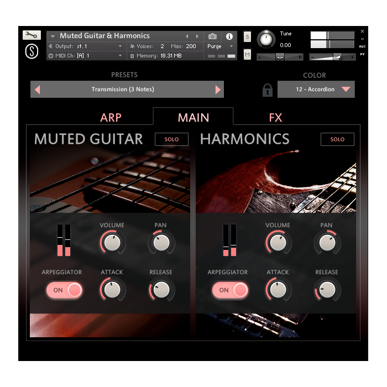Screen dimensions: 387x387
Task: Click the Tune knob
Action: 266,39
